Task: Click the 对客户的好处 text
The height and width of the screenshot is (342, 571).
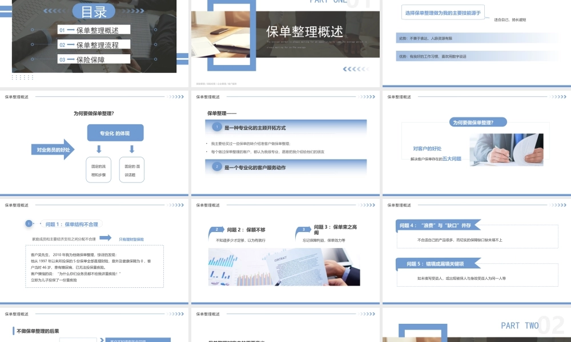Action: tap(427, 149)
